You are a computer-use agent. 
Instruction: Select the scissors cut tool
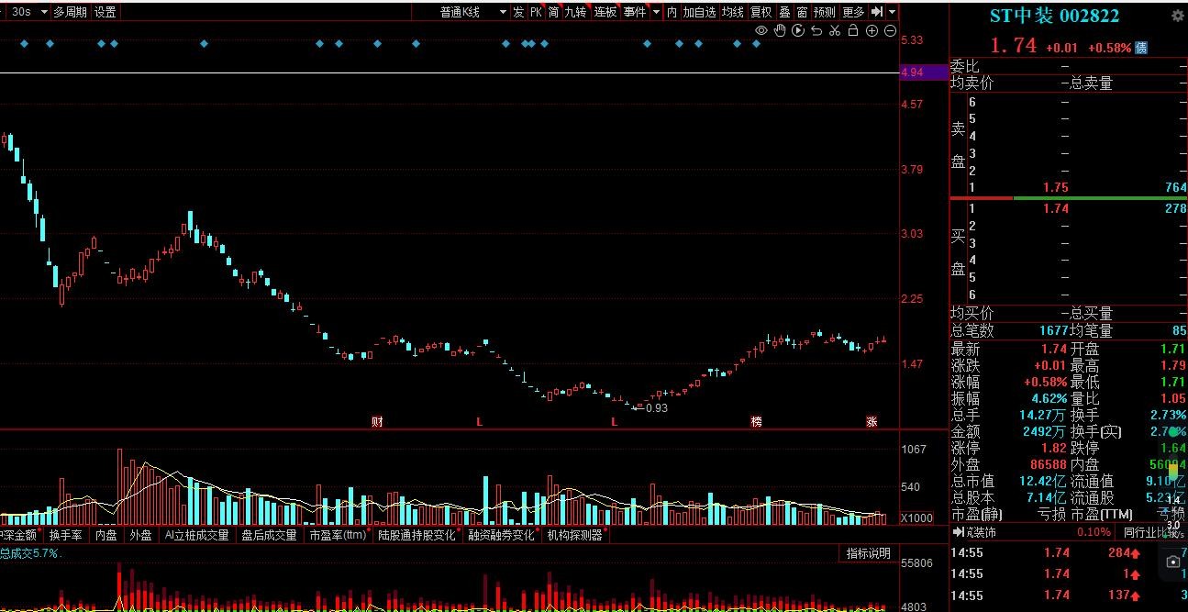click(835, 31)
